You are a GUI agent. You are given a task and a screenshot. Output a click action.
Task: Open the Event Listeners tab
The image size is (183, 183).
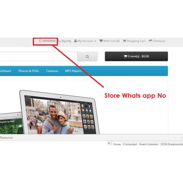[149, 144]
